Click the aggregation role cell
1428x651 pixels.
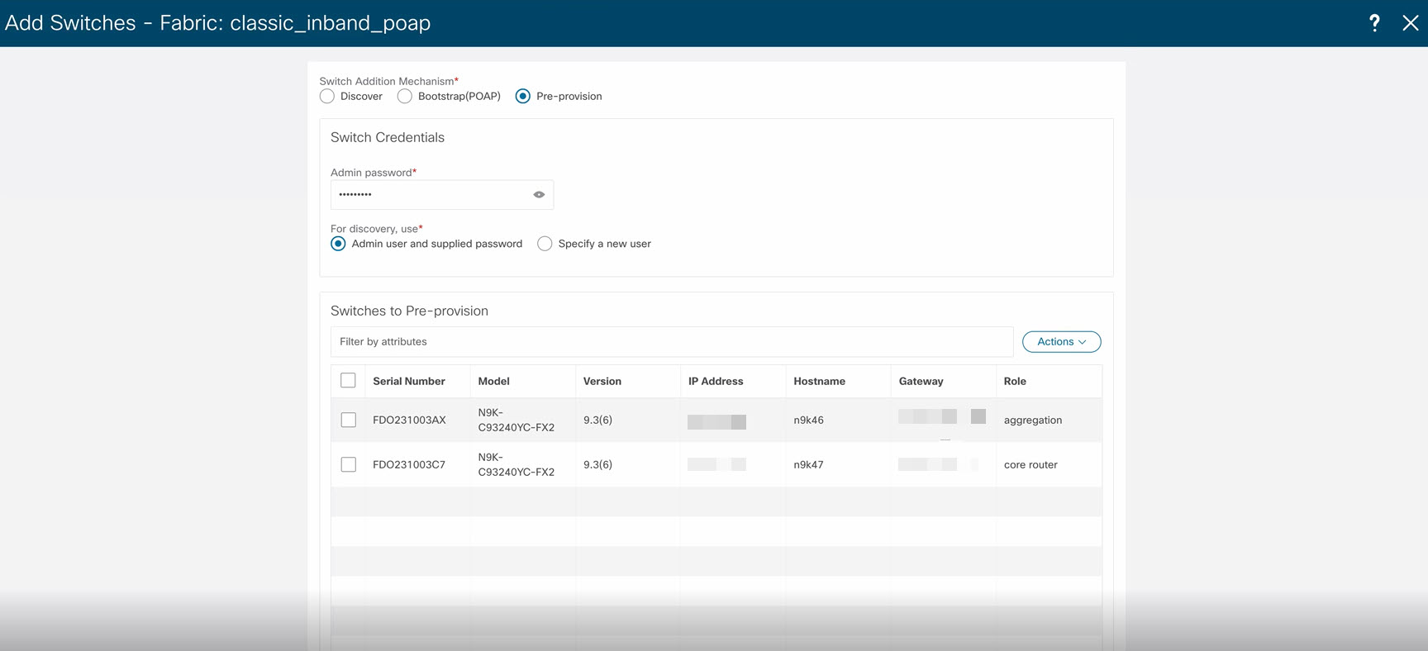click(x=1033, y=421)
